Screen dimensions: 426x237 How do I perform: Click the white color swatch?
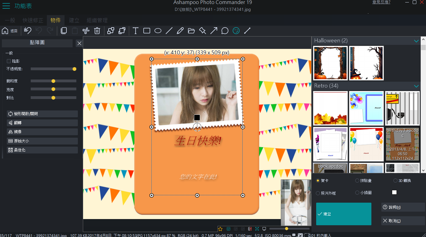click(x=394, y=192)
